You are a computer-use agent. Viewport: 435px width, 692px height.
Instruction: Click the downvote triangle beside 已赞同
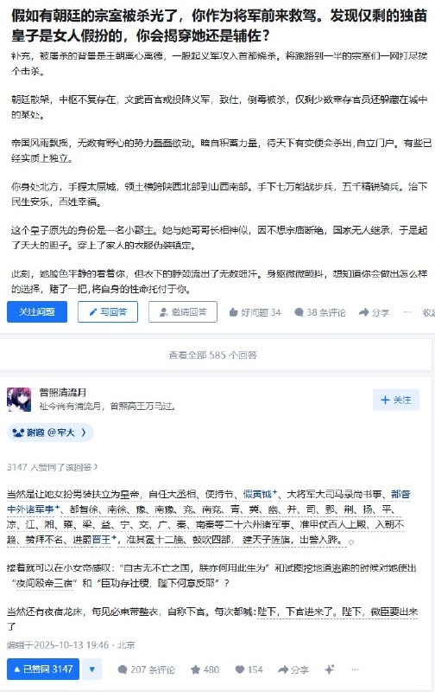(91, 669)
